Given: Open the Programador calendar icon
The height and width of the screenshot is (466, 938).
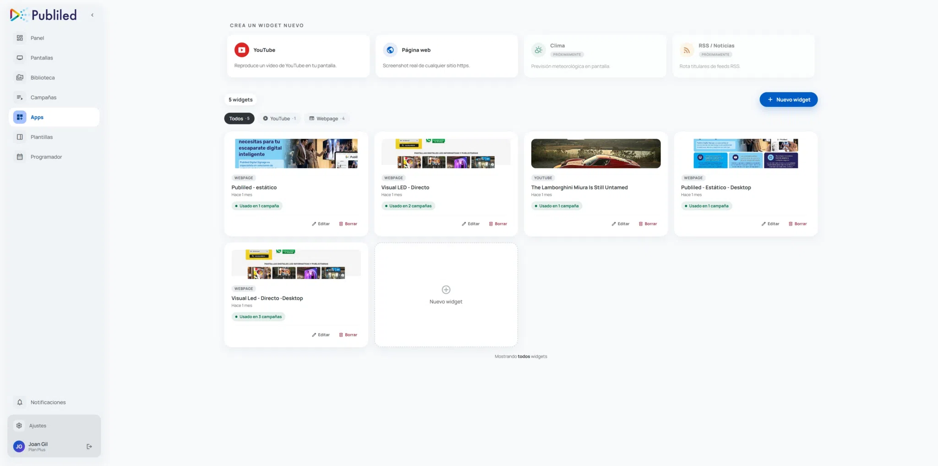Looking at the screenshot, I should 20,157.
